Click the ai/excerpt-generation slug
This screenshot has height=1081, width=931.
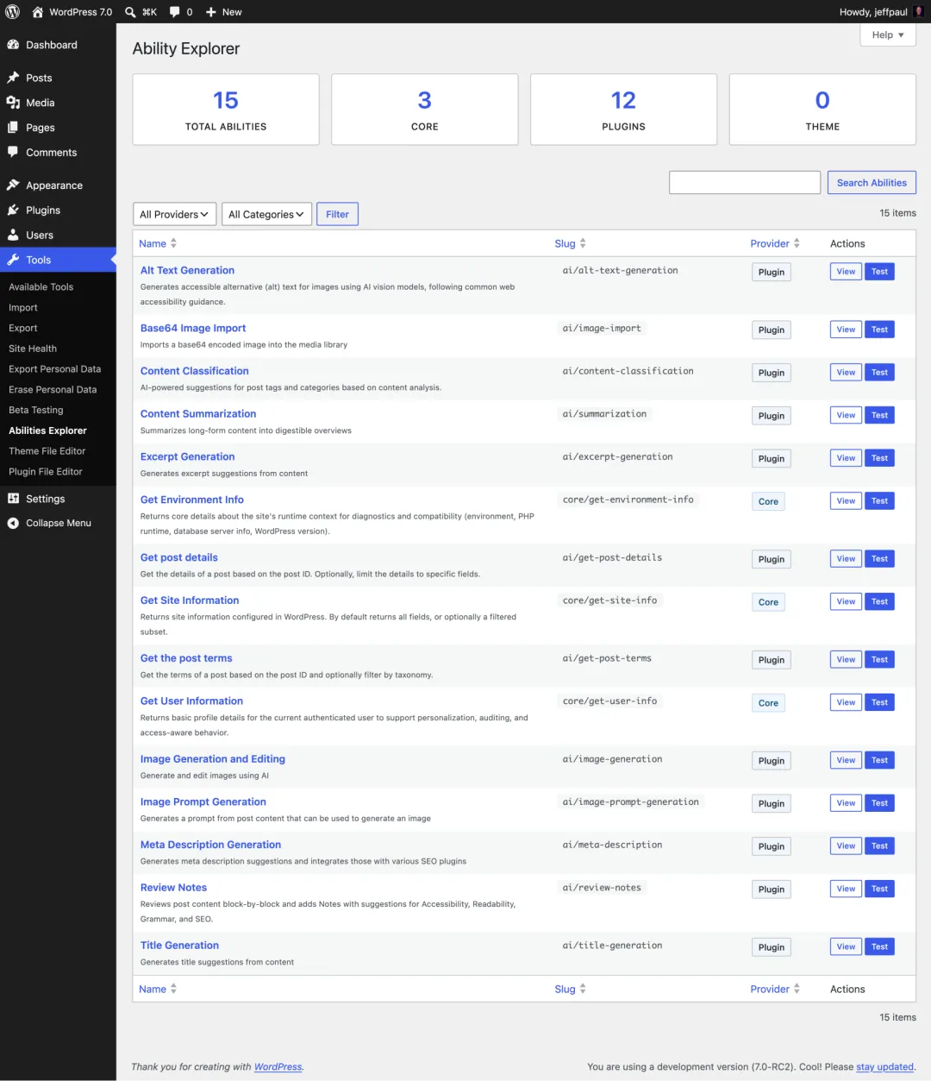[x=617, y=457]
